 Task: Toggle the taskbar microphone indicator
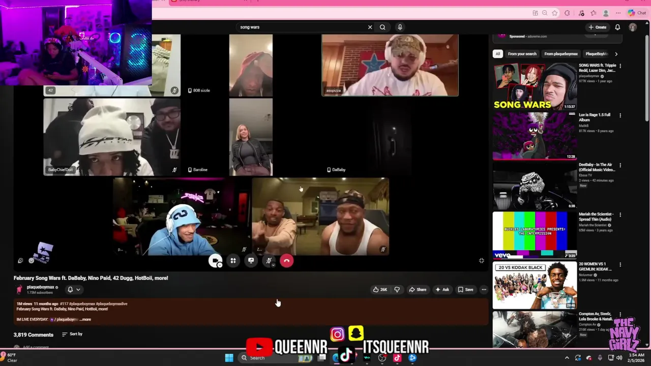(x=600, y=358)
